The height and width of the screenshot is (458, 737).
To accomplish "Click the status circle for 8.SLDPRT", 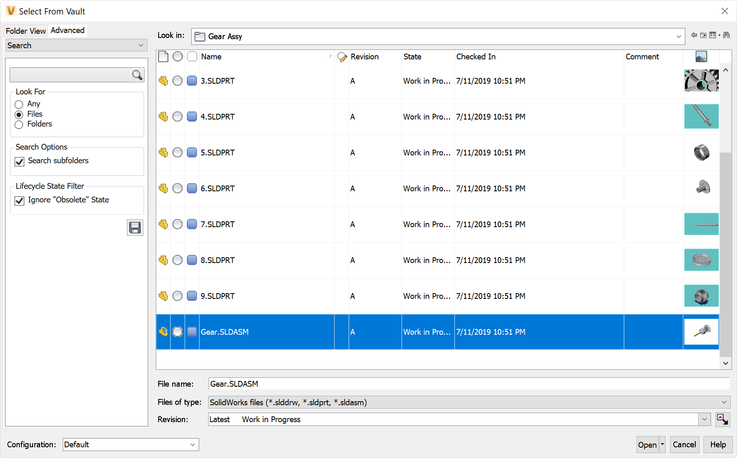I will pyautogui.click(x=178, y=260).
